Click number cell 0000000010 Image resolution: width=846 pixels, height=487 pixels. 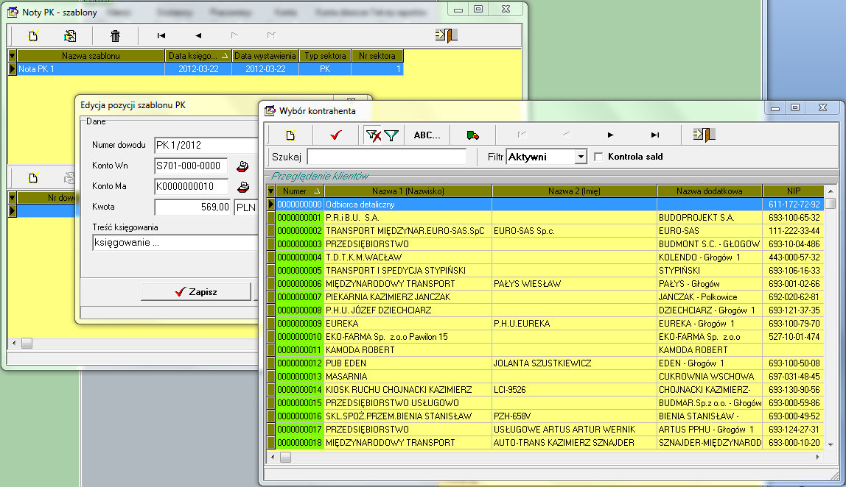[x=299, y=337]
